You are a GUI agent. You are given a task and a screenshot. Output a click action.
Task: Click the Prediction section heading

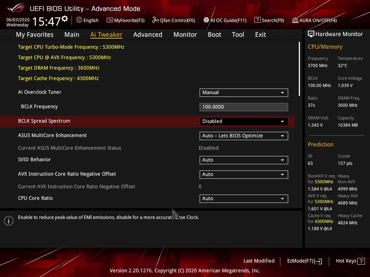[320, 144]
